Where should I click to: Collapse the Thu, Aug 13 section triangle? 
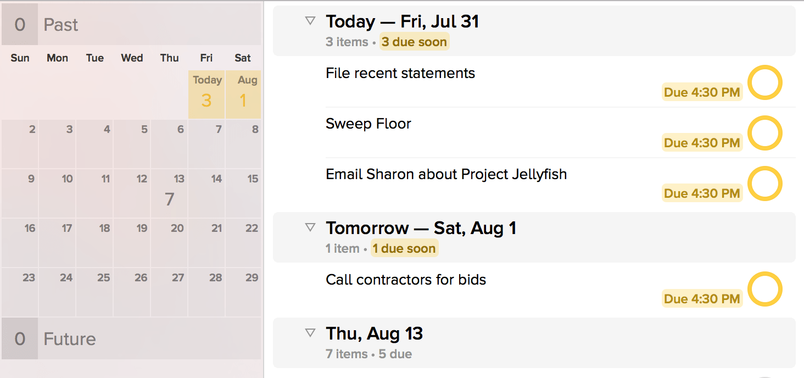[310, 333]
